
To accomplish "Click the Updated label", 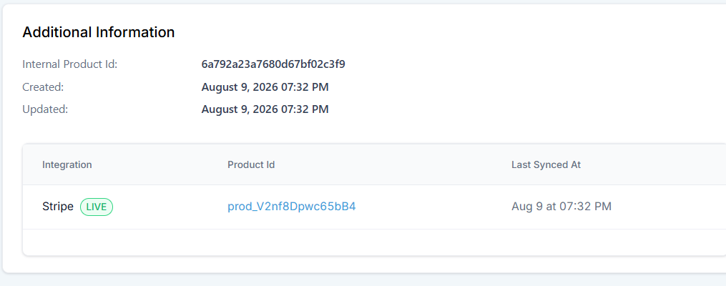I will tap(45, 109).
